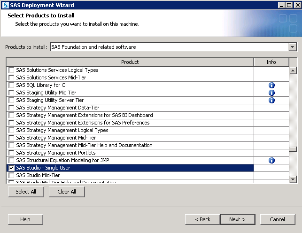302x233 pixels.
Task: Click the SAS Deployment Wizard title bar icon
Action: 5,5
